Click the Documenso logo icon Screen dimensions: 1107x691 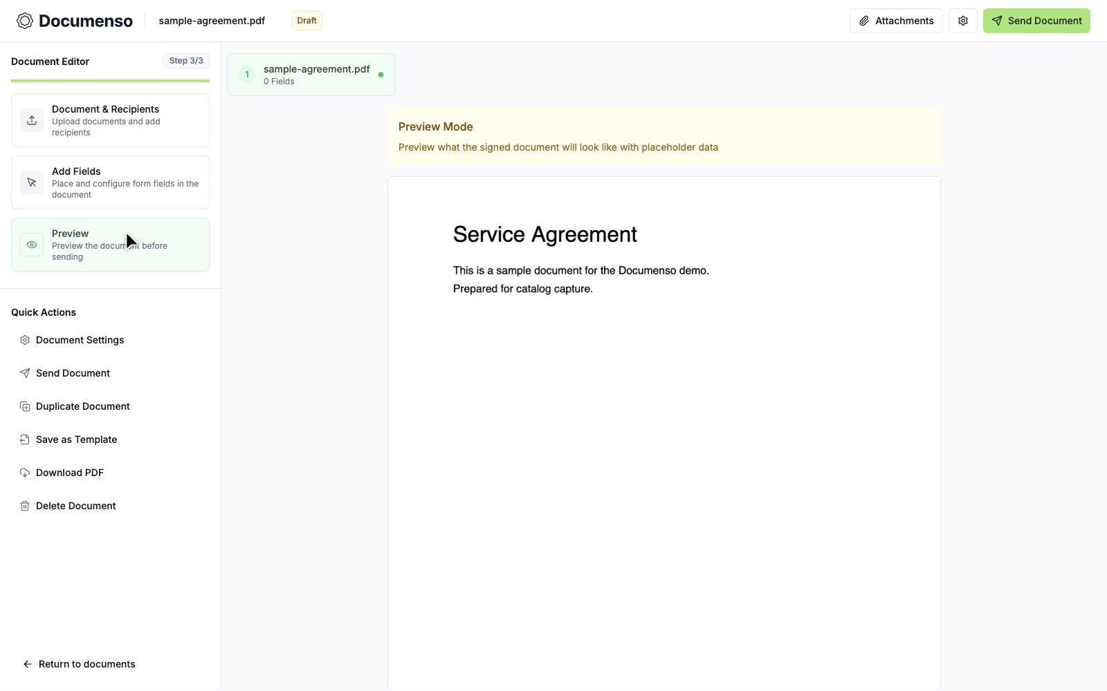25,21
